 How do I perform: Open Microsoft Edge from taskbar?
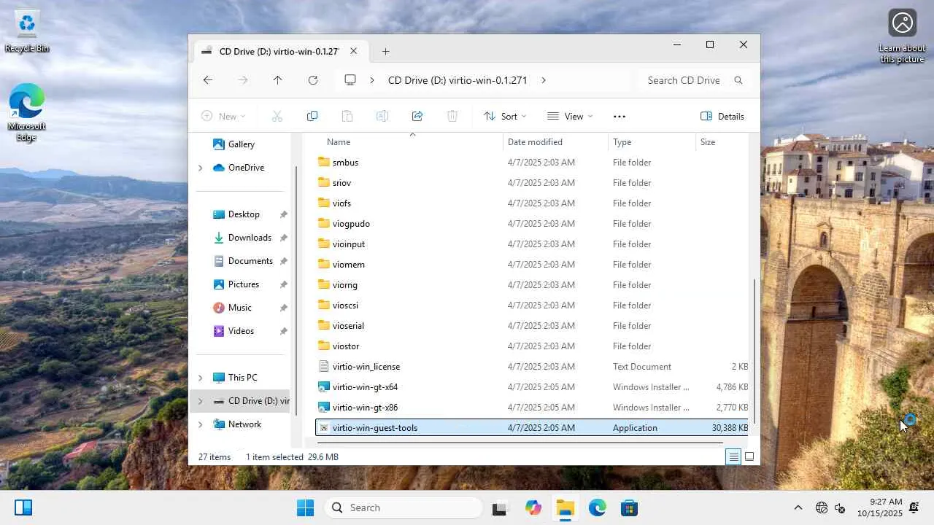click(x=598, y=507)
